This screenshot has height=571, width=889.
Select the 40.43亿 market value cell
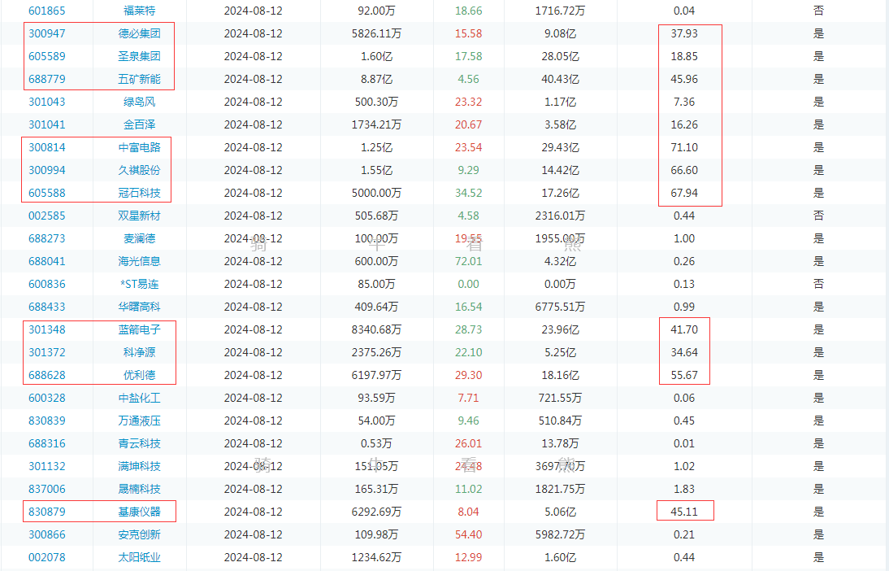(560, 79)
